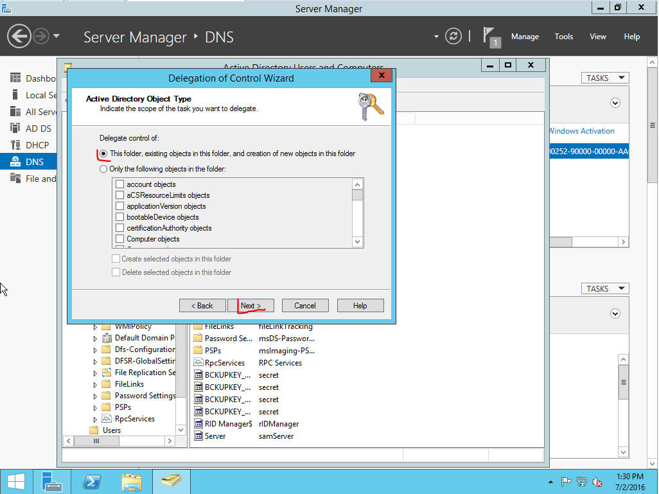Viewport: 659px width, 494px height.
Task: Click the Back button in wizard
Action: (202, 306)
